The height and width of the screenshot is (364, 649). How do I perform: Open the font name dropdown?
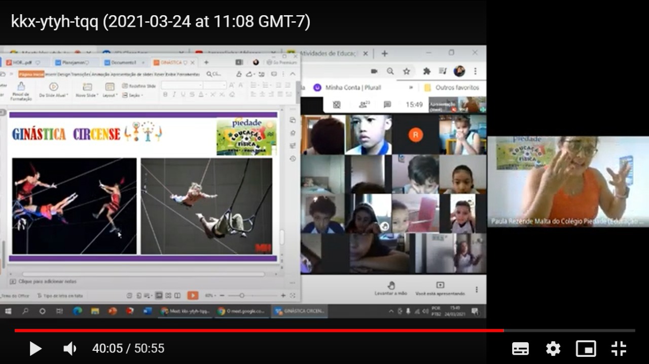[x=182, y=86]
